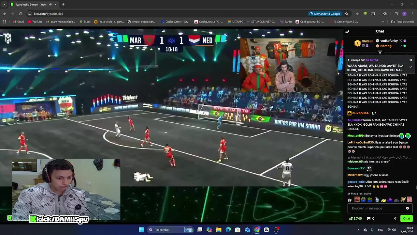Viewport: 417px width, 235px height.
Task: Click the Moul_chi99 username in chat
Action: [x=356, y=136]
